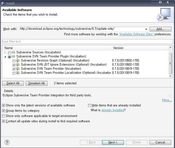Select Subversive SVN Team Provider Plugin row text

click(x=51, y=56)
